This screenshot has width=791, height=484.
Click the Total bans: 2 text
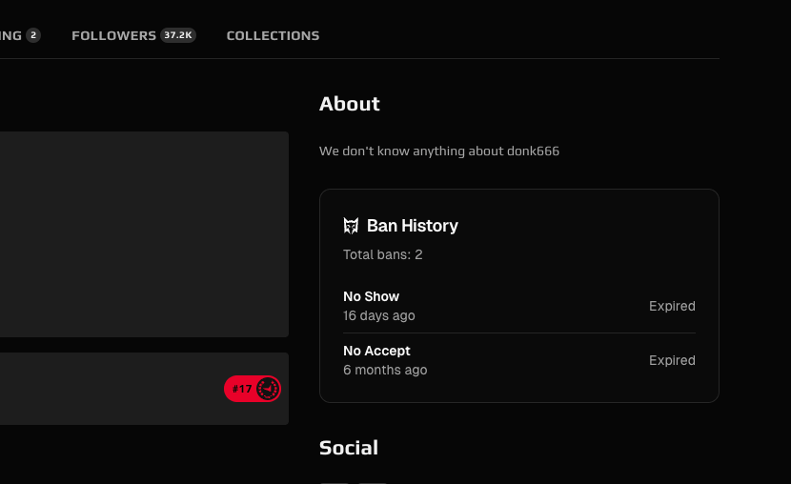coord(382,254)
